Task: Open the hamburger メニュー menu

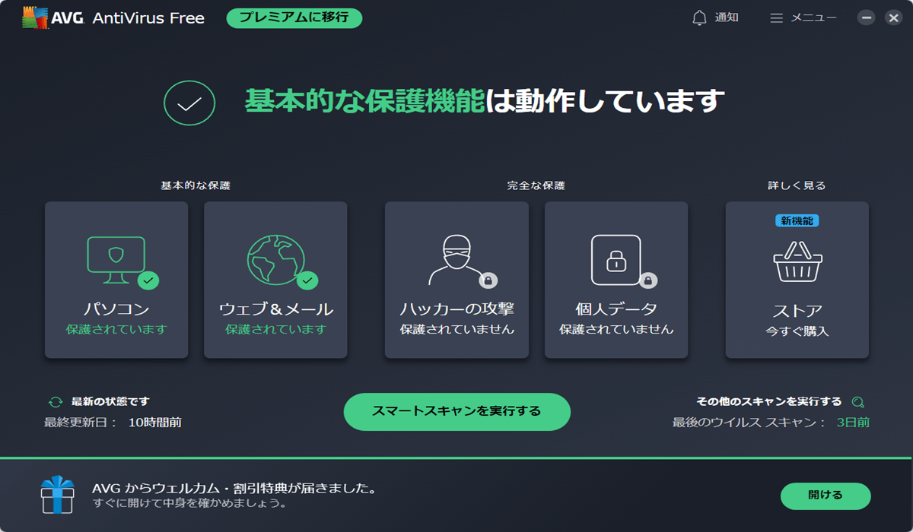Action: pos(776,17)
